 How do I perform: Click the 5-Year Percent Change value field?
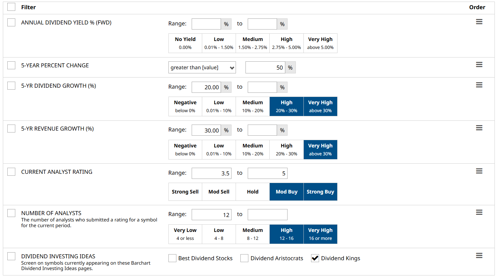(x=265, y=68)
